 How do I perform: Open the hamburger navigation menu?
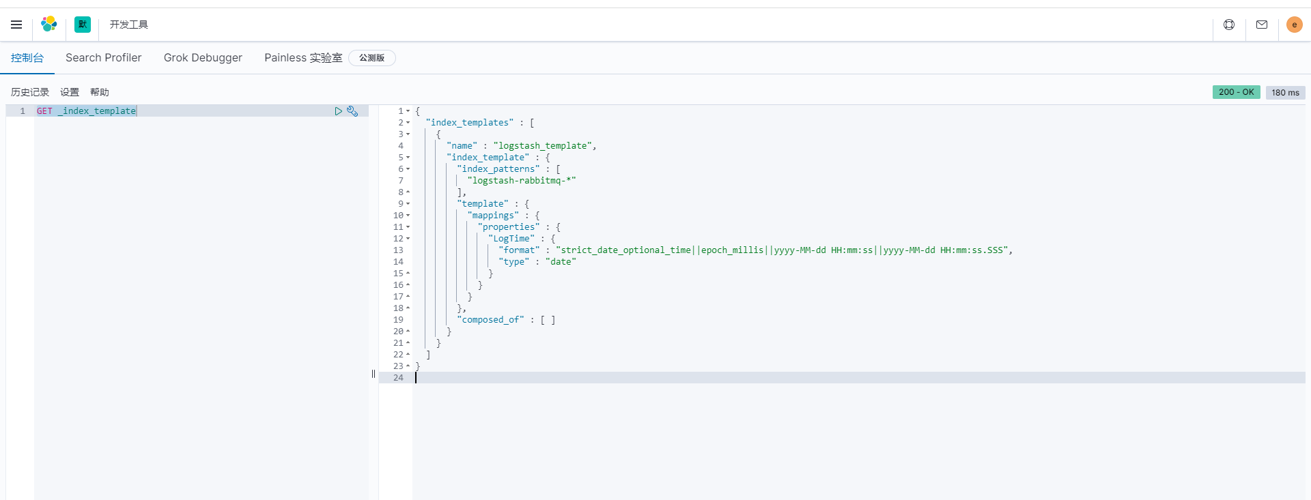(16, 25)
